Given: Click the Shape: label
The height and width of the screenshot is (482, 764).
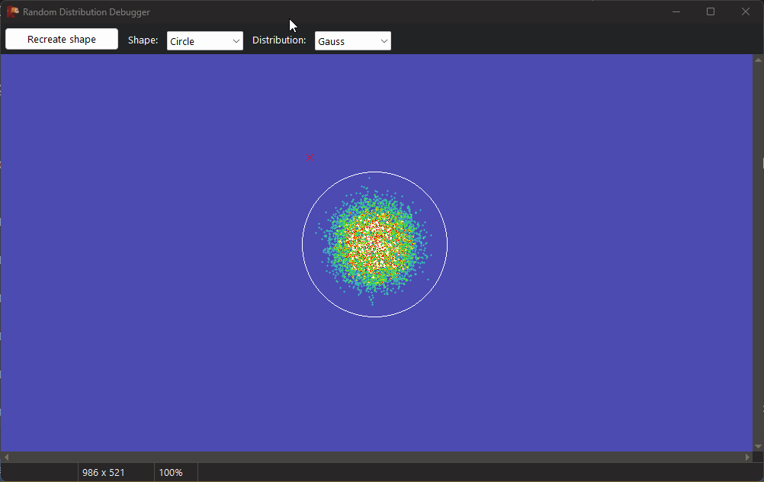Looking at the screenshot, I should (x=143, y=40).
